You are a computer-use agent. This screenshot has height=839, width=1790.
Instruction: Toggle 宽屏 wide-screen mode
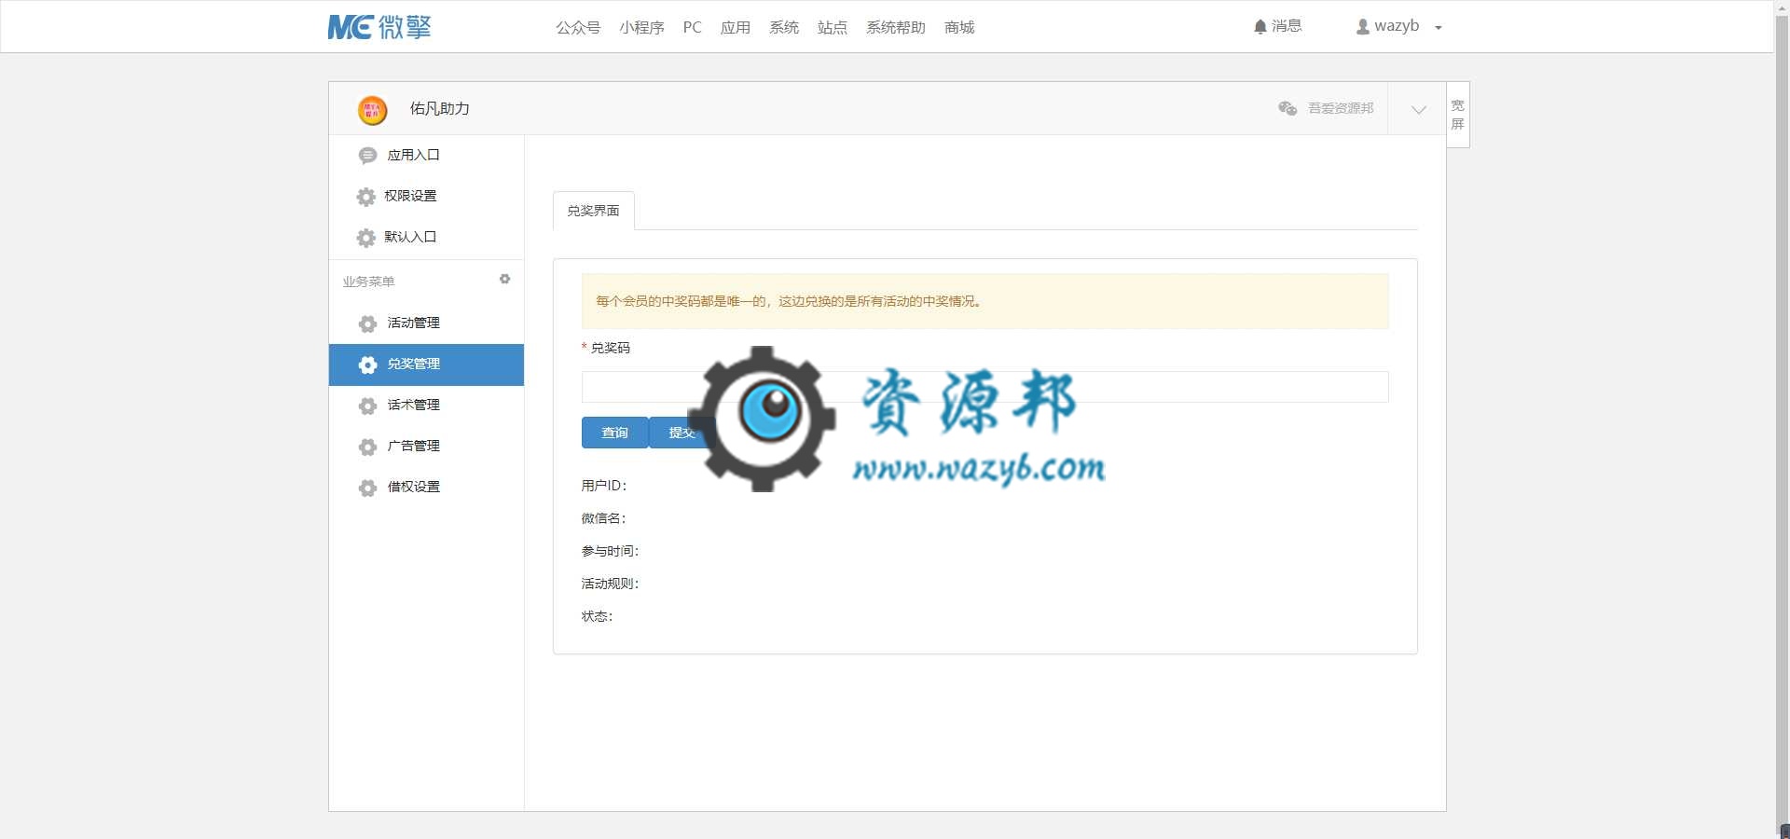1458,115
